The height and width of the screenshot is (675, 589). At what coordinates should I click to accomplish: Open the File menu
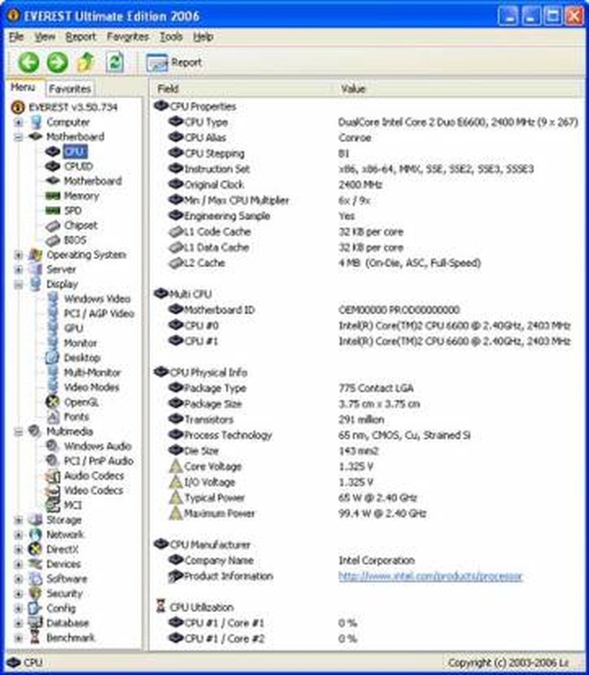(x=16, y=37)
